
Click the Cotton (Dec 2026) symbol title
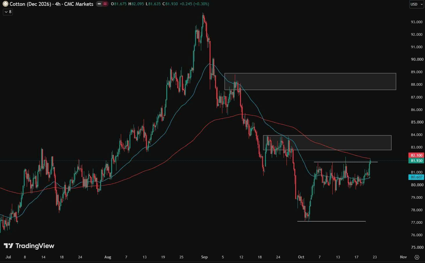30,4
